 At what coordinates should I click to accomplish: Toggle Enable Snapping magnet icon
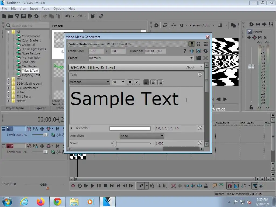230,186
